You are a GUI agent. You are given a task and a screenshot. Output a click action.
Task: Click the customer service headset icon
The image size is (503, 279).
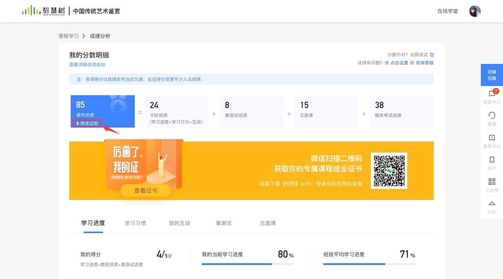click(492, 116)
